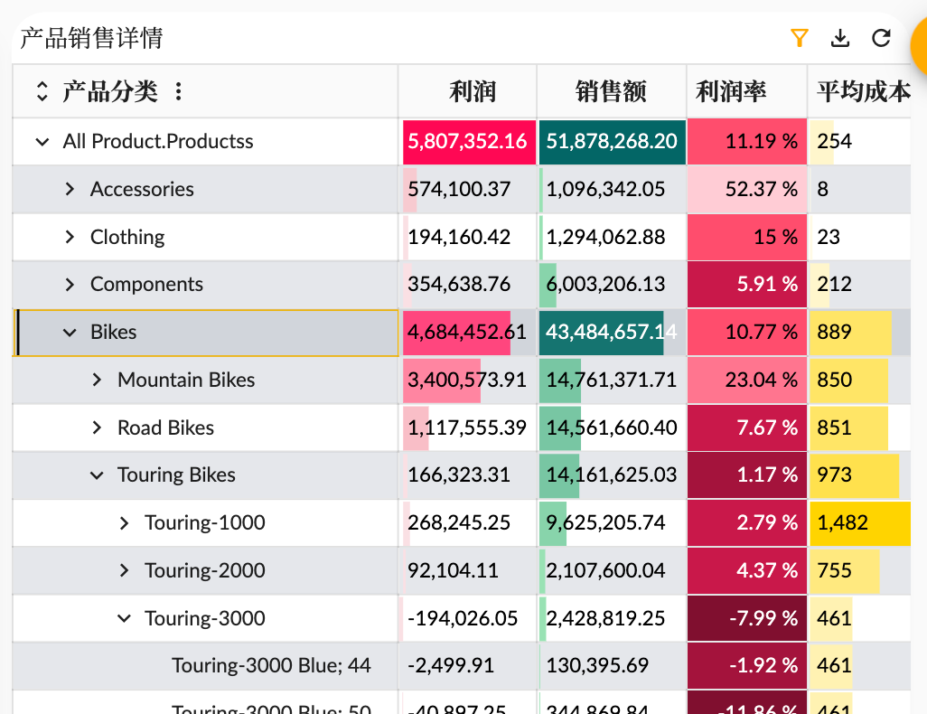The width and height of the screenshot is (927, 714).
Task: Refresh the table with the reload icon
Action: pyautogui.click(x=880, y=38)
